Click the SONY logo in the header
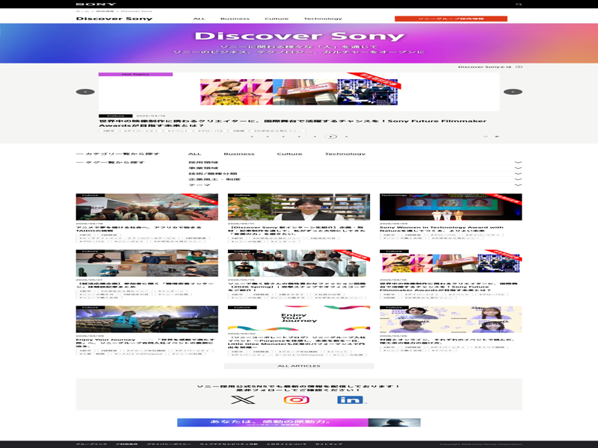 point(96,4)
